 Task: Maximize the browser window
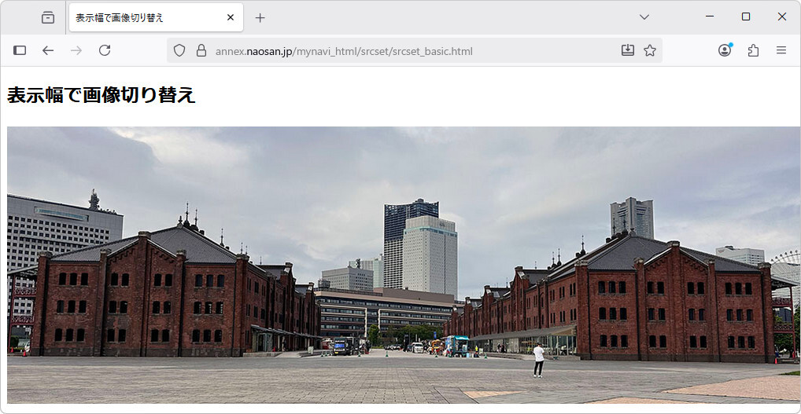(x=746, y=16)
